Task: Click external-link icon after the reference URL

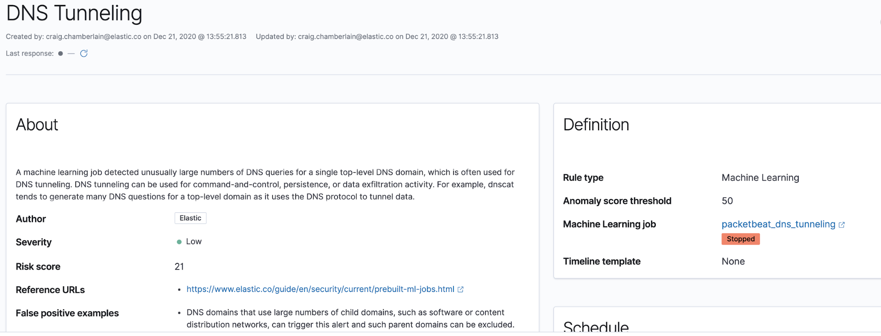Action: [461, 289]
